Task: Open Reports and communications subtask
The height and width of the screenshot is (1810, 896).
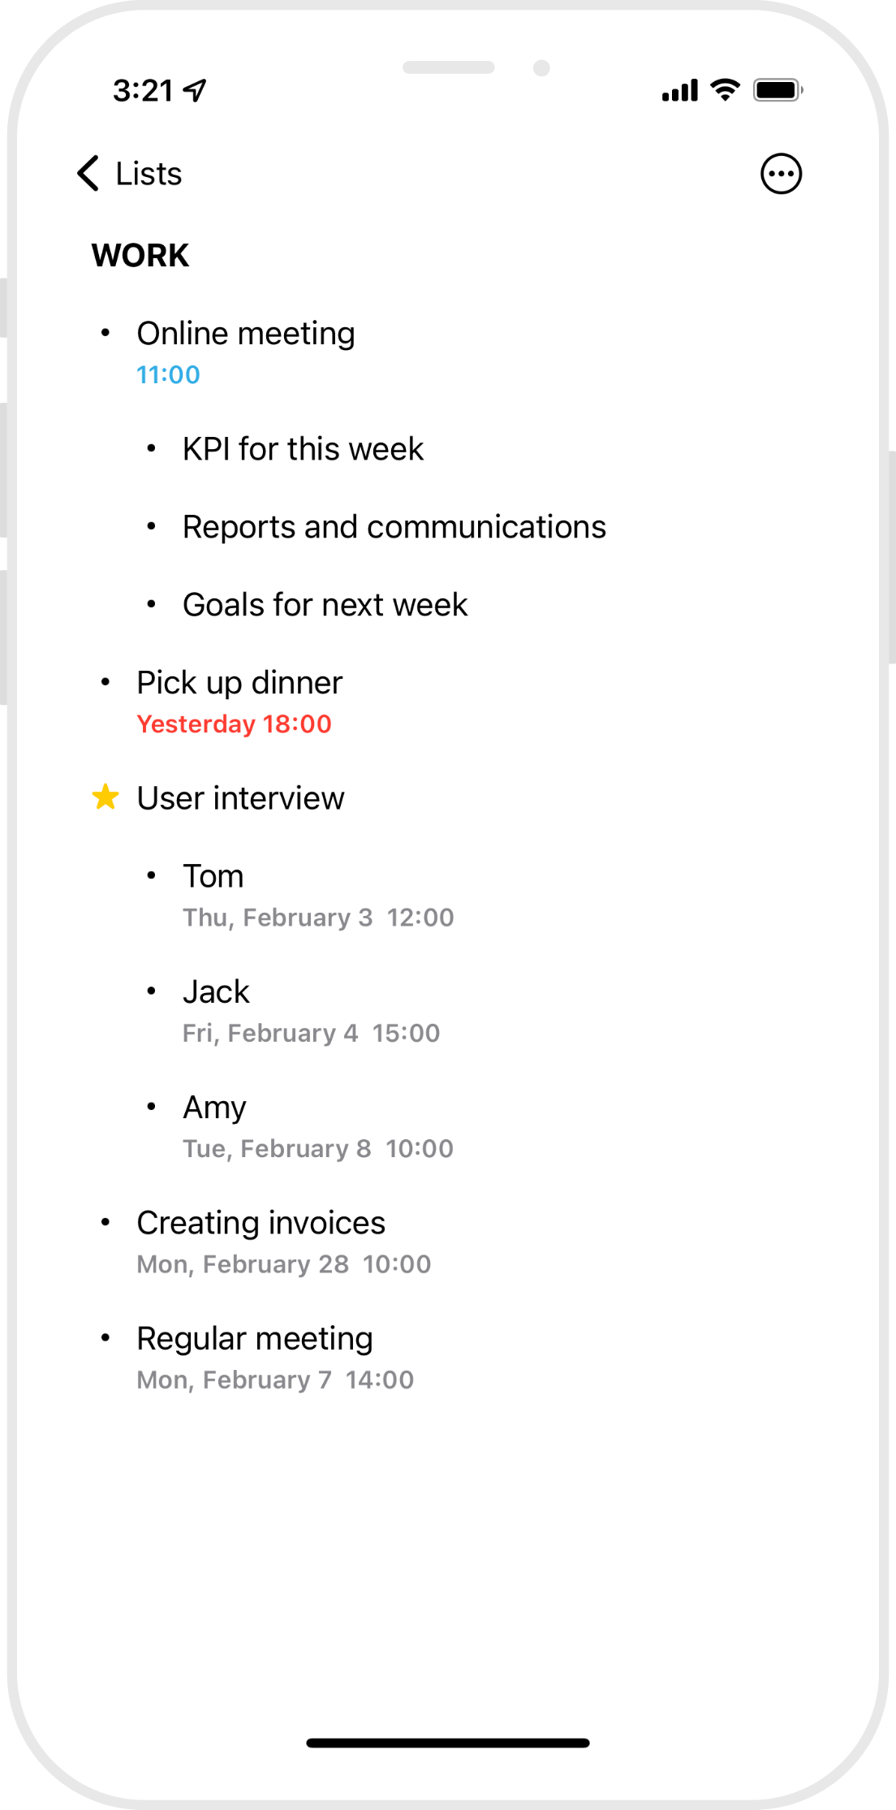Action: click(x=394, y=527)
